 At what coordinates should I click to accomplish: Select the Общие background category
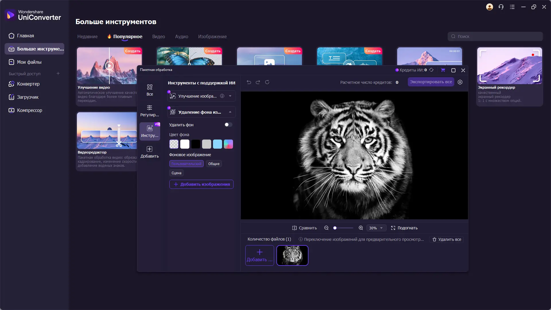(x=214, y=164)
